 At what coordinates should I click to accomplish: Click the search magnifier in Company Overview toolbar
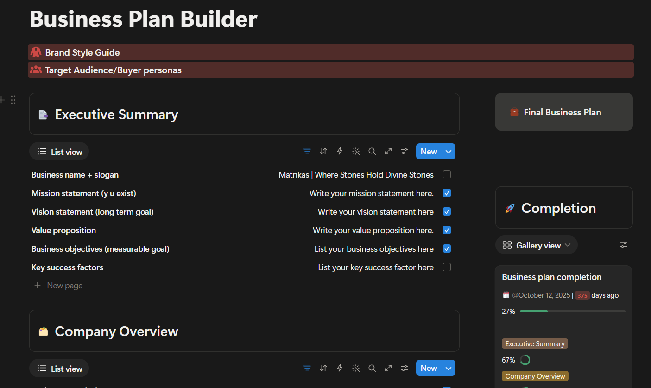click(372, 368)
